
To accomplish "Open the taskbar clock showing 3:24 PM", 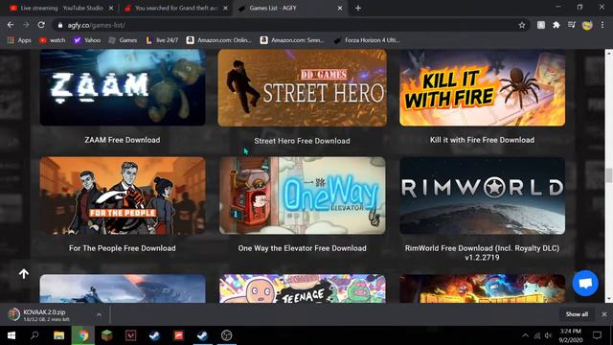I will pos(571,335).
